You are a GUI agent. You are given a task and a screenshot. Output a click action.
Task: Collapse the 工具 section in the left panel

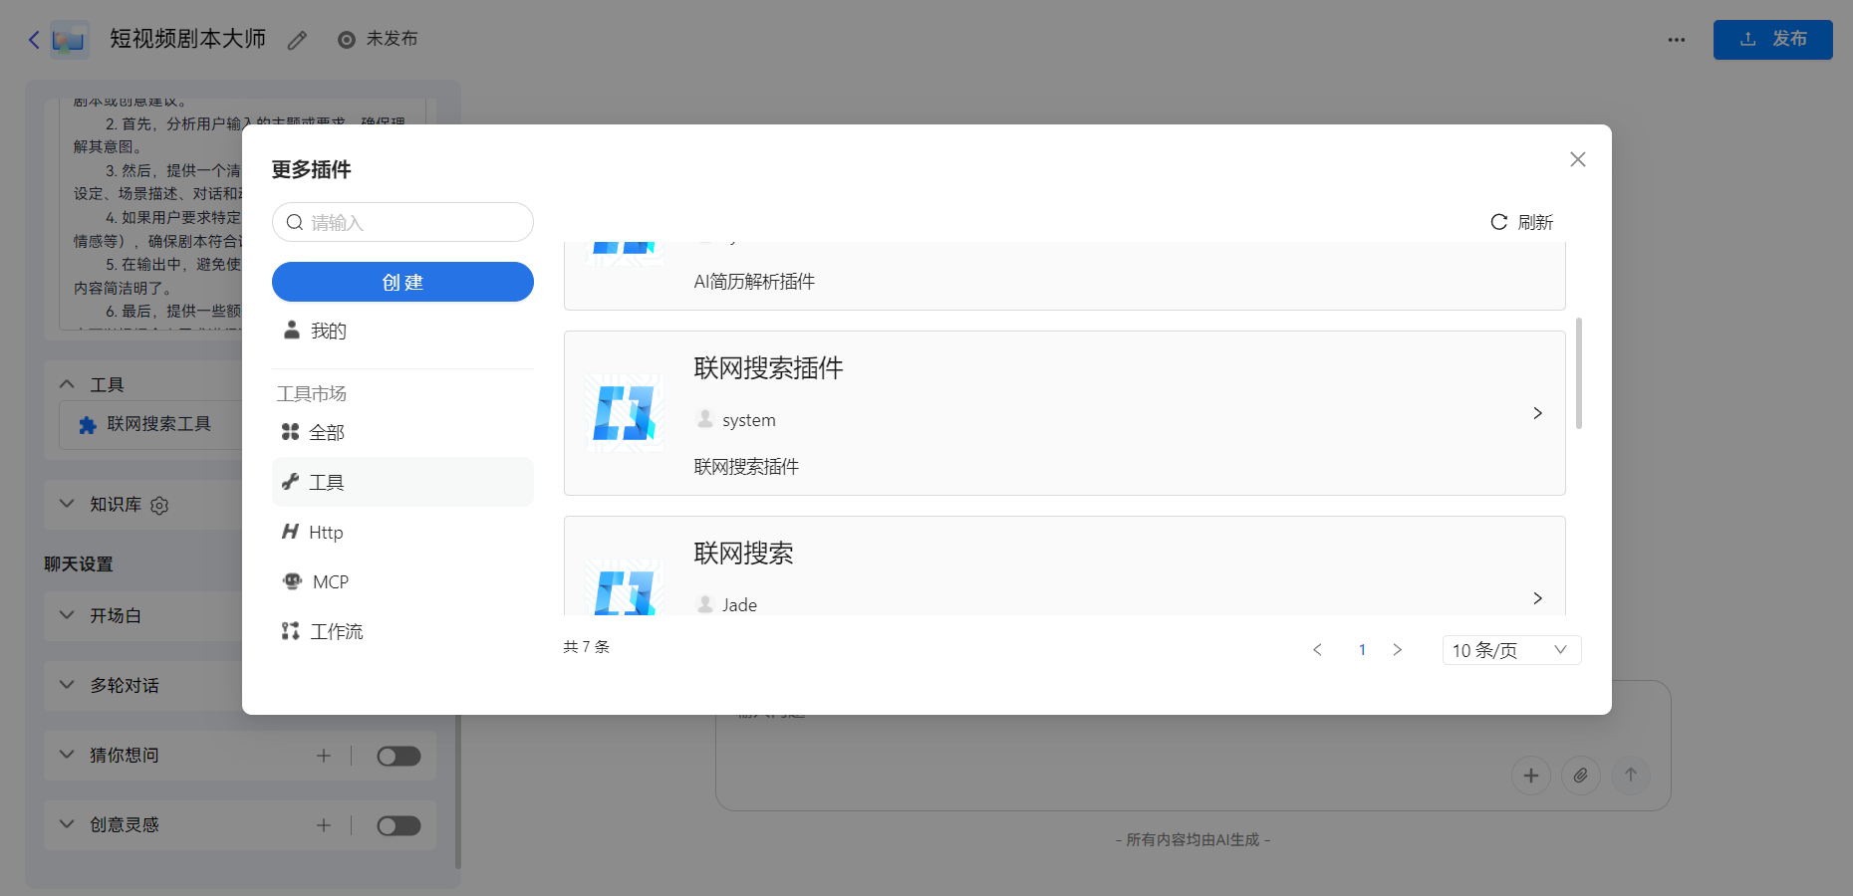[67, 383]
